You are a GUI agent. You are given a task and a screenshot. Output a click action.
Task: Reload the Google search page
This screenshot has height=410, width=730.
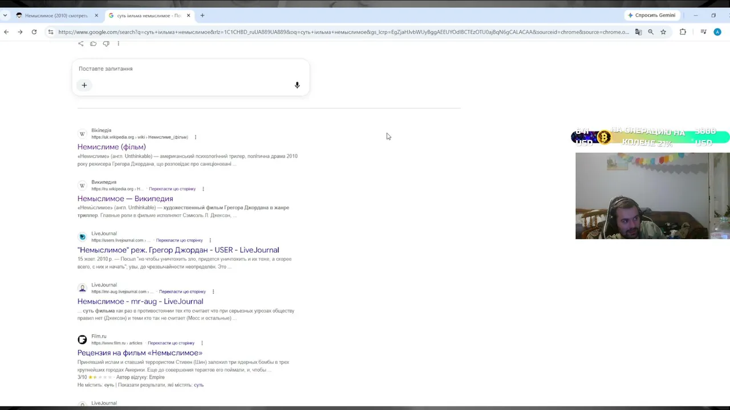[x=34, y=32]
